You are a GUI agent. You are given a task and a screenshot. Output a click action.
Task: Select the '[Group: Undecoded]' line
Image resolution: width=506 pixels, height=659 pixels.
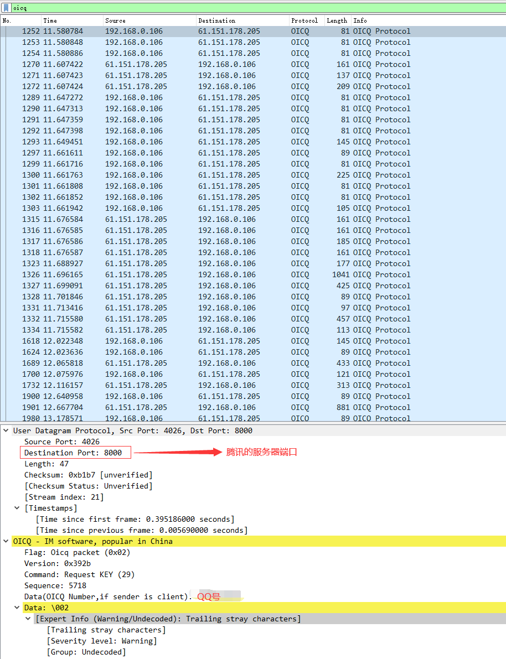[x=86, y=652]
